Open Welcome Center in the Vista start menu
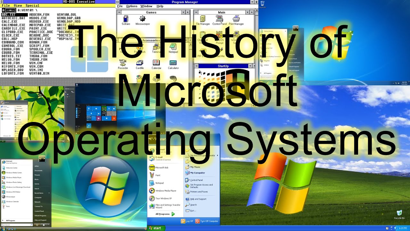Screen dimensions: 410x231 click(x=10, y=168)
